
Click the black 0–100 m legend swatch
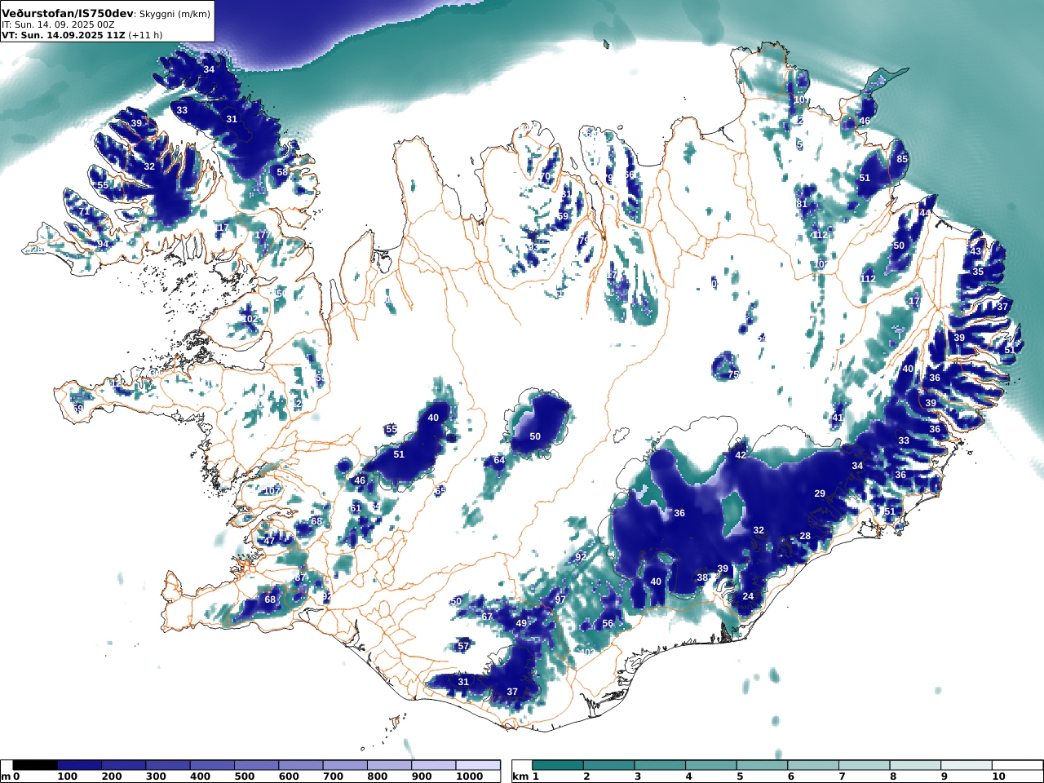[x=35, y=765]
